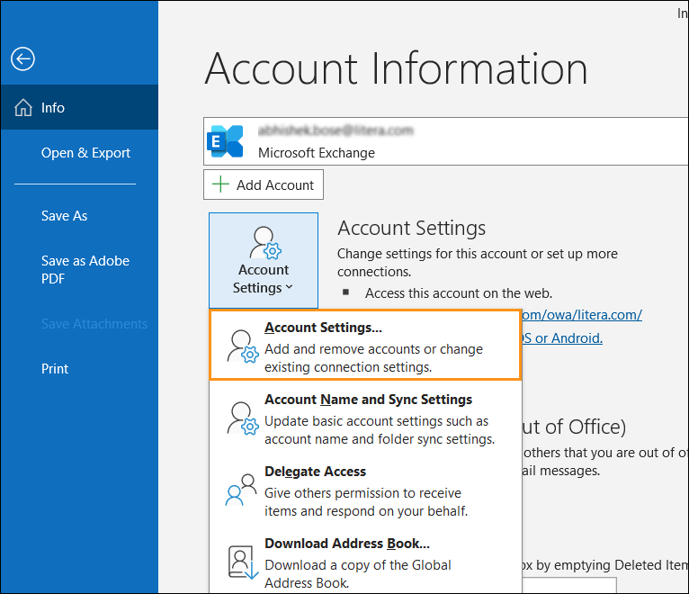Choose Save As in the sidebar

[x=64, y=215]
